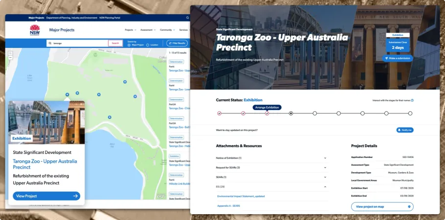Select the Location search radio button
Image resolution: width=445 pixels, height=220 pixels.
tap(148, 45)
